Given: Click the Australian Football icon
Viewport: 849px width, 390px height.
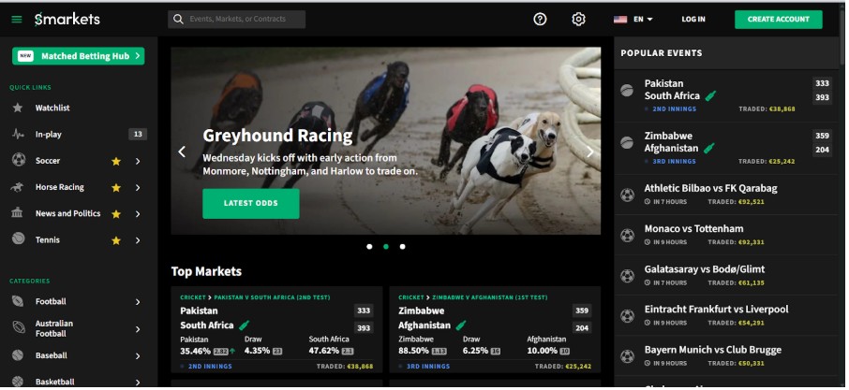Looking at the screenshot, I should tap(19, 326).
